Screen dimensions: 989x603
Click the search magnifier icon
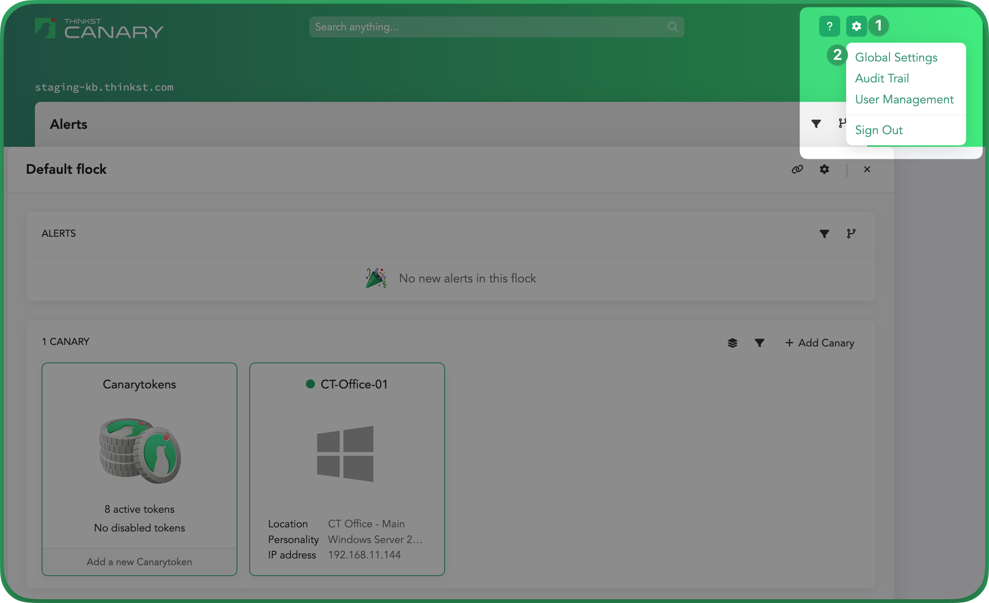[x=672, y=27]
